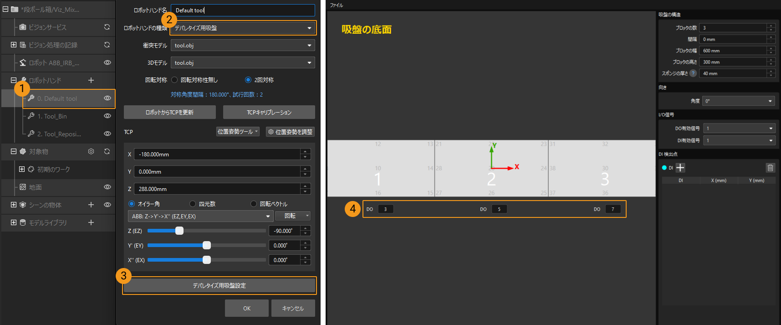Image resolution: width=781 pixels, height=325 pixels.
Task: Click the refresh icon beside ビジョンサービス
Action: coord(107,27)
